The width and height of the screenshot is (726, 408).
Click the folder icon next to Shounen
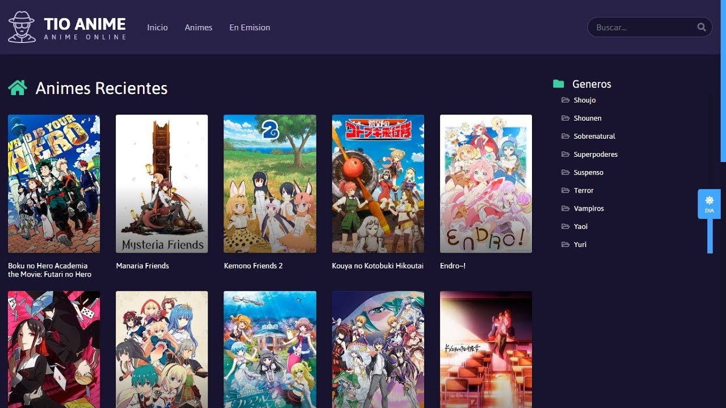click(565, 118)
